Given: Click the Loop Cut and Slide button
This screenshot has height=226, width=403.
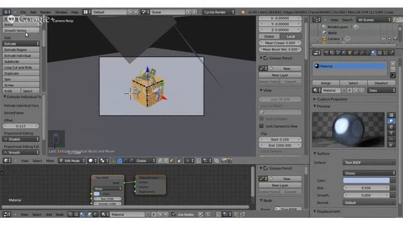Looking at the screenshot, I should pyautogui.click(x=21, y=67).
